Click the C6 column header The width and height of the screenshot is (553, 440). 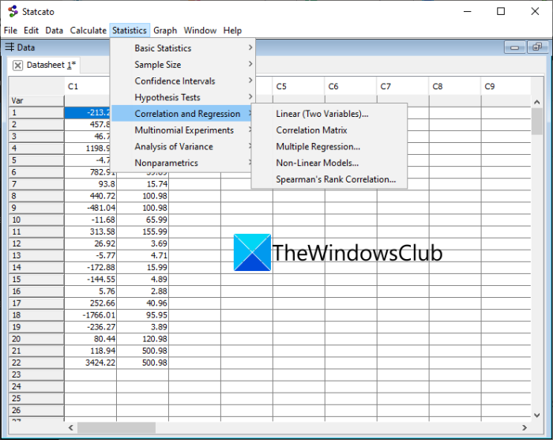click(x=351, y=86)
